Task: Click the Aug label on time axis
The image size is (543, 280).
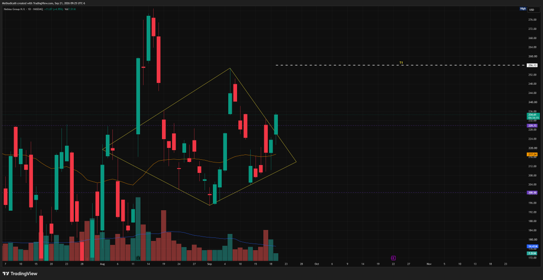Action: [102, 263]
